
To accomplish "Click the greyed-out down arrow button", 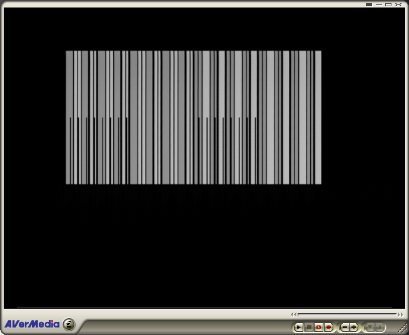I will [370, 327].
